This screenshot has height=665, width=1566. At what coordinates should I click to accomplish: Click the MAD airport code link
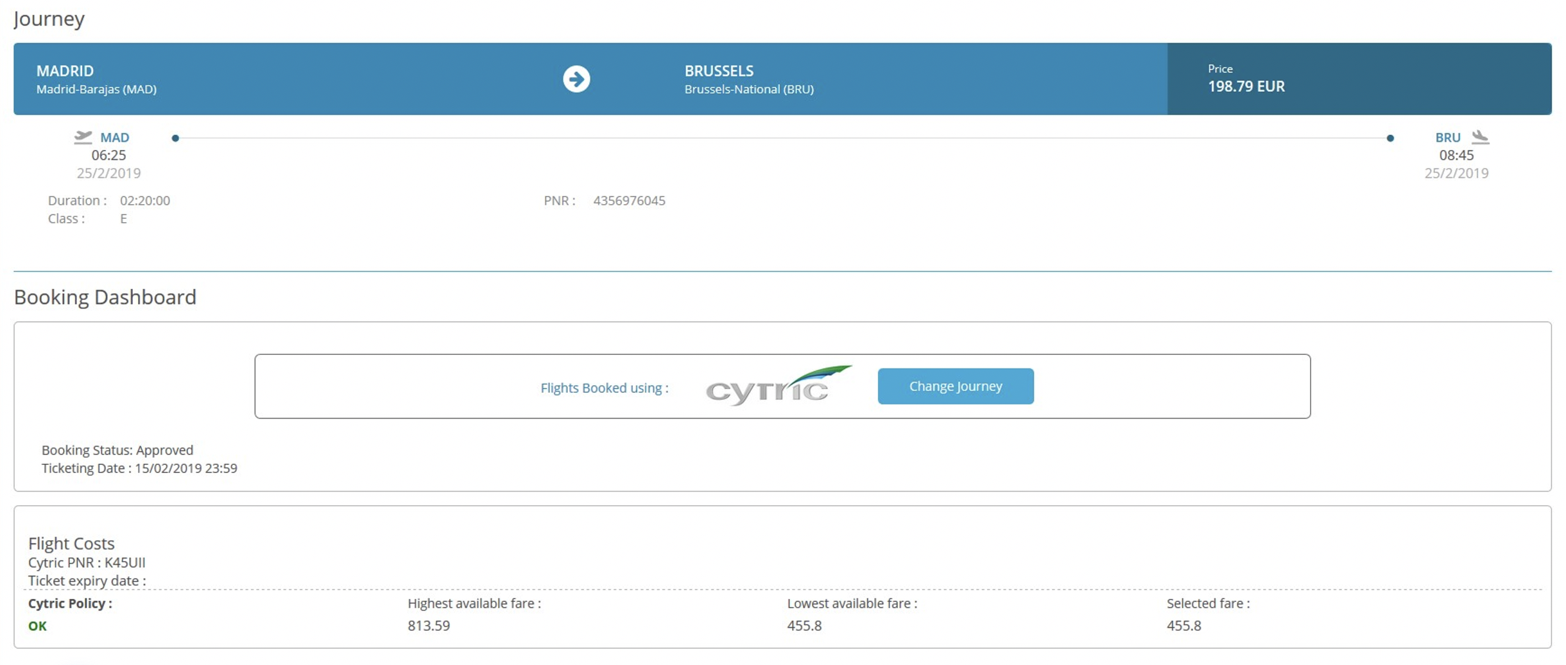tap(115, 137)
